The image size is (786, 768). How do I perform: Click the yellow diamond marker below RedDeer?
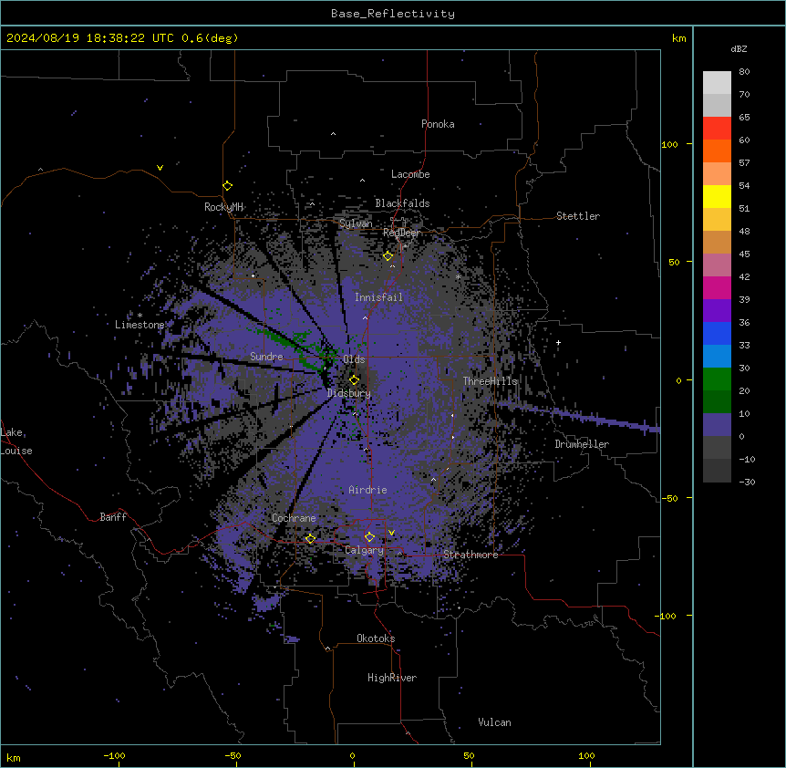click(x=388, y=256)
